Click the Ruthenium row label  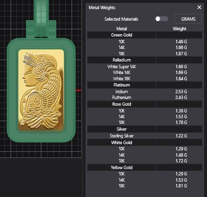tap(122, 98)
